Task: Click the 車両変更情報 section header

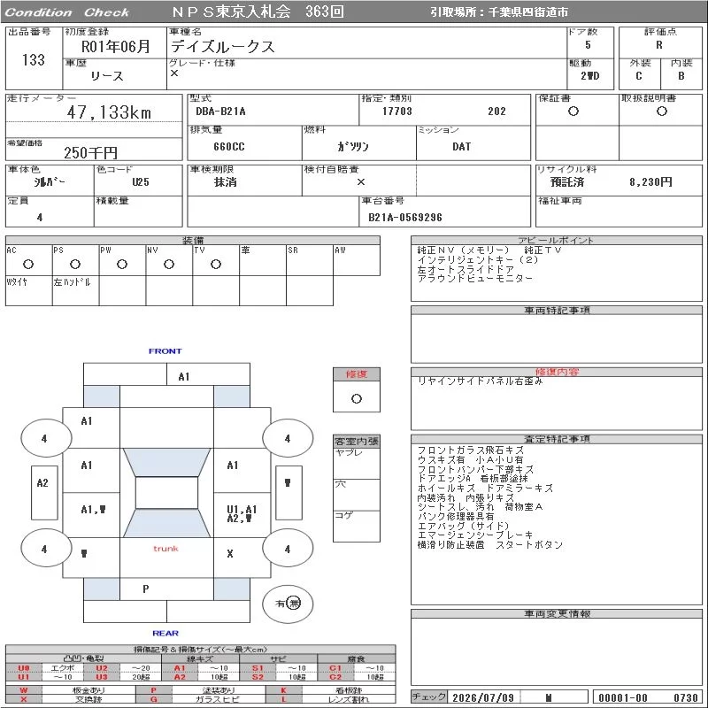Action: click(557, 613)
